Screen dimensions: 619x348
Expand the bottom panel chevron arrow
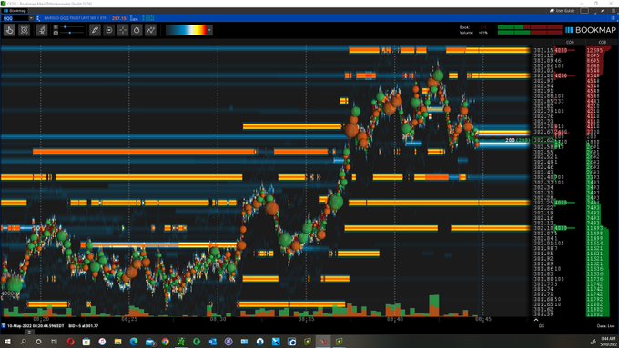tap(535, 320)
